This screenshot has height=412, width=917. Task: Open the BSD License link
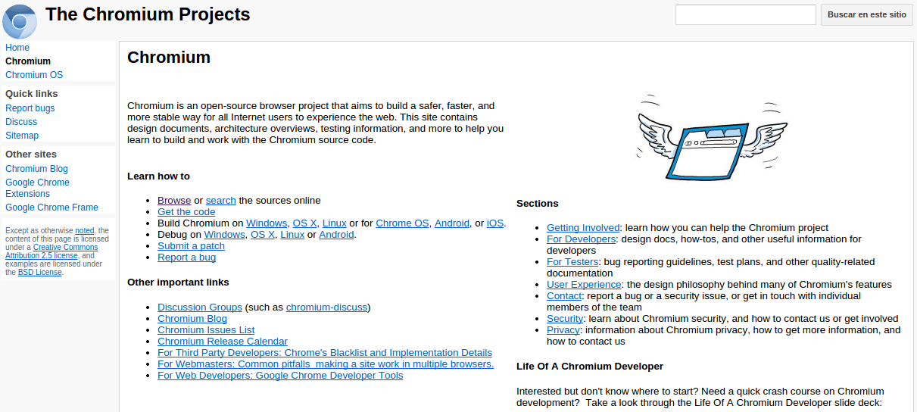point(40,272)
